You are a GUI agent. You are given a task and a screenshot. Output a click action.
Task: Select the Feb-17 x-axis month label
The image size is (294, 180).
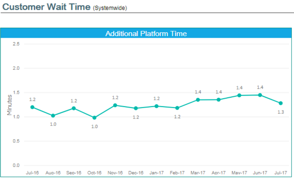(x=178, y=172)
